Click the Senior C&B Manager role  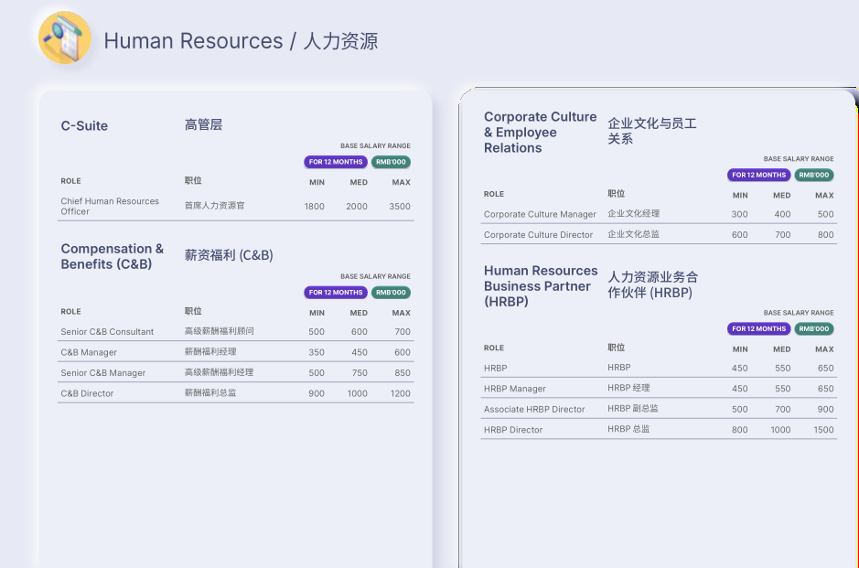[x=103, y=373]
